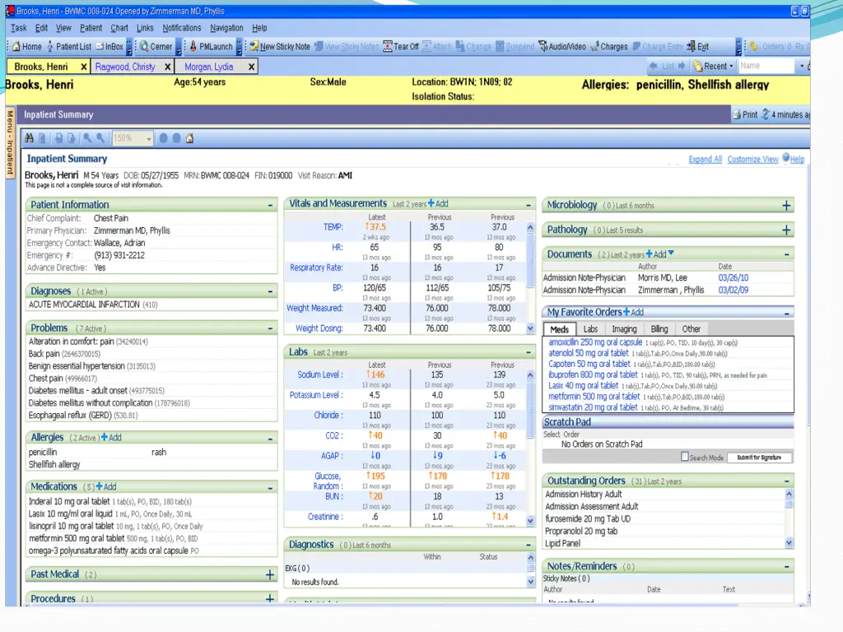Screen dimensions: 843x632
Task: Open the Notifications menu
Action: click(182, 28)
